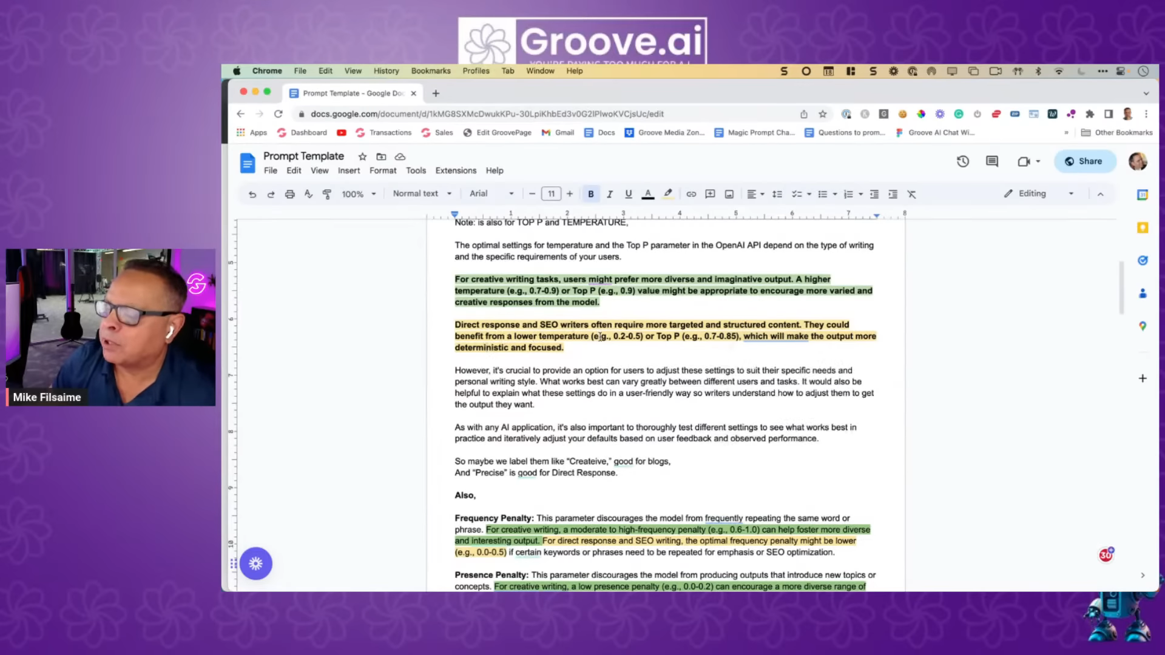1165x655 pixels.
Task: Bookmark this page with the address bar star
Action: (823, 114)
